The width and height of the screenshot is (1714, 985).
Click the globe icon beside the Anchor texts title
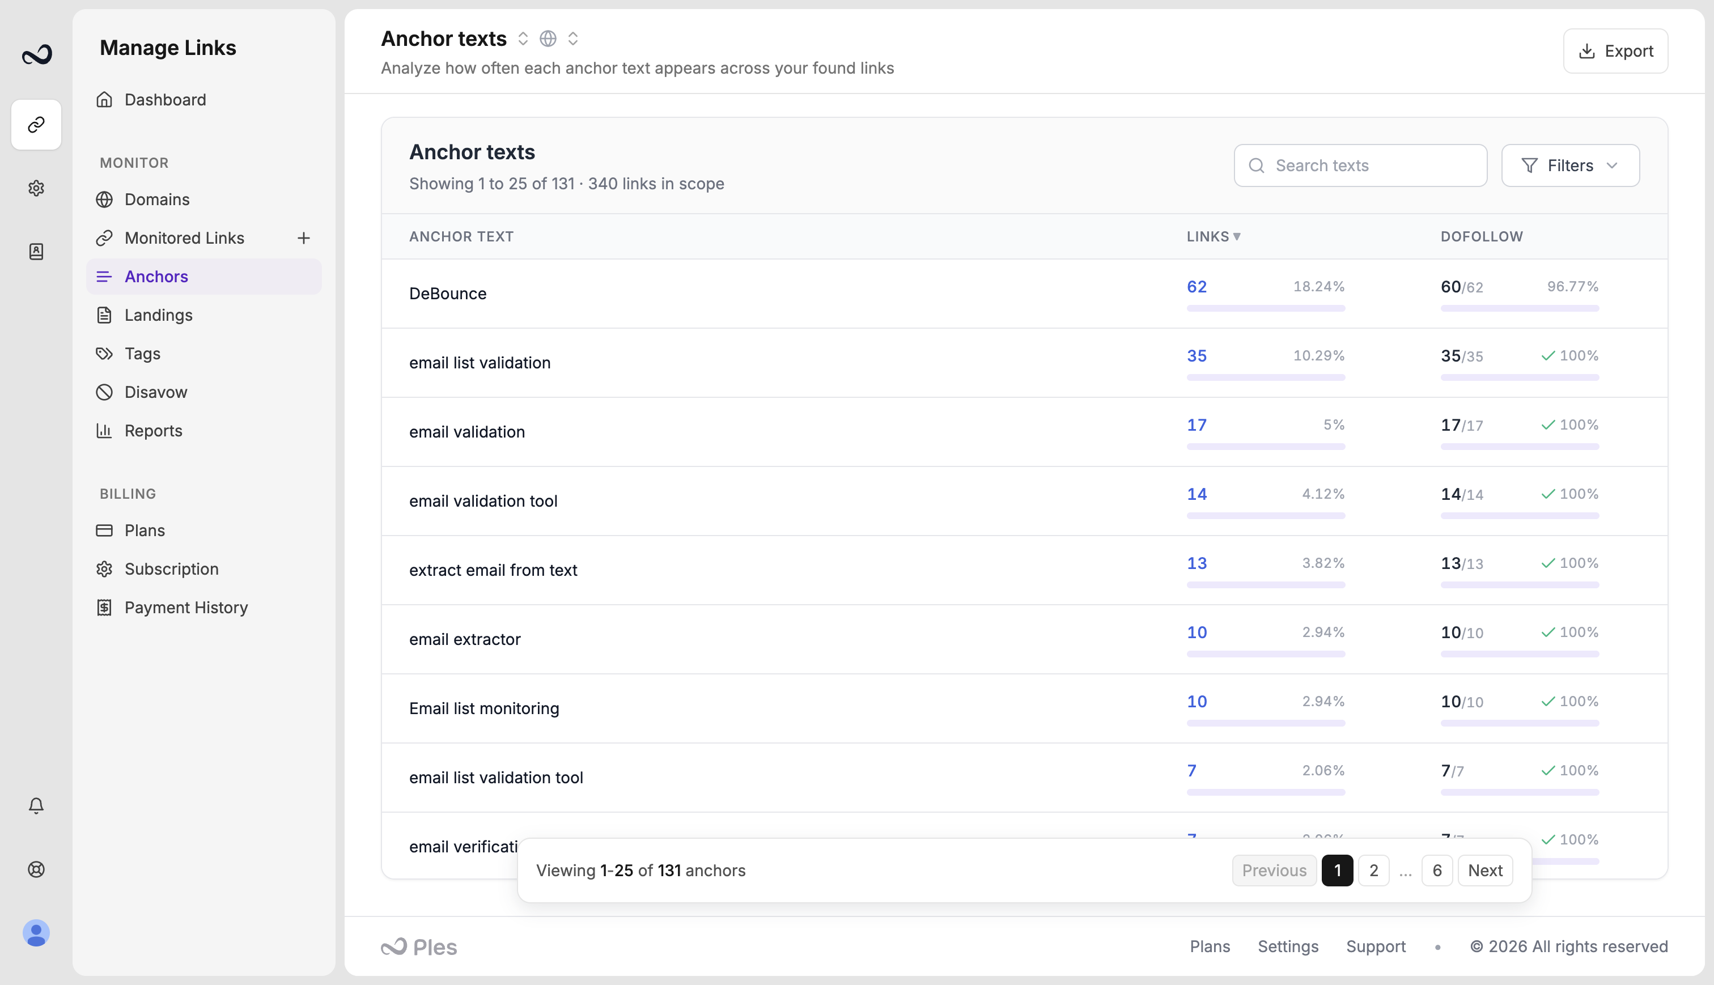click(x=548, y=39)
